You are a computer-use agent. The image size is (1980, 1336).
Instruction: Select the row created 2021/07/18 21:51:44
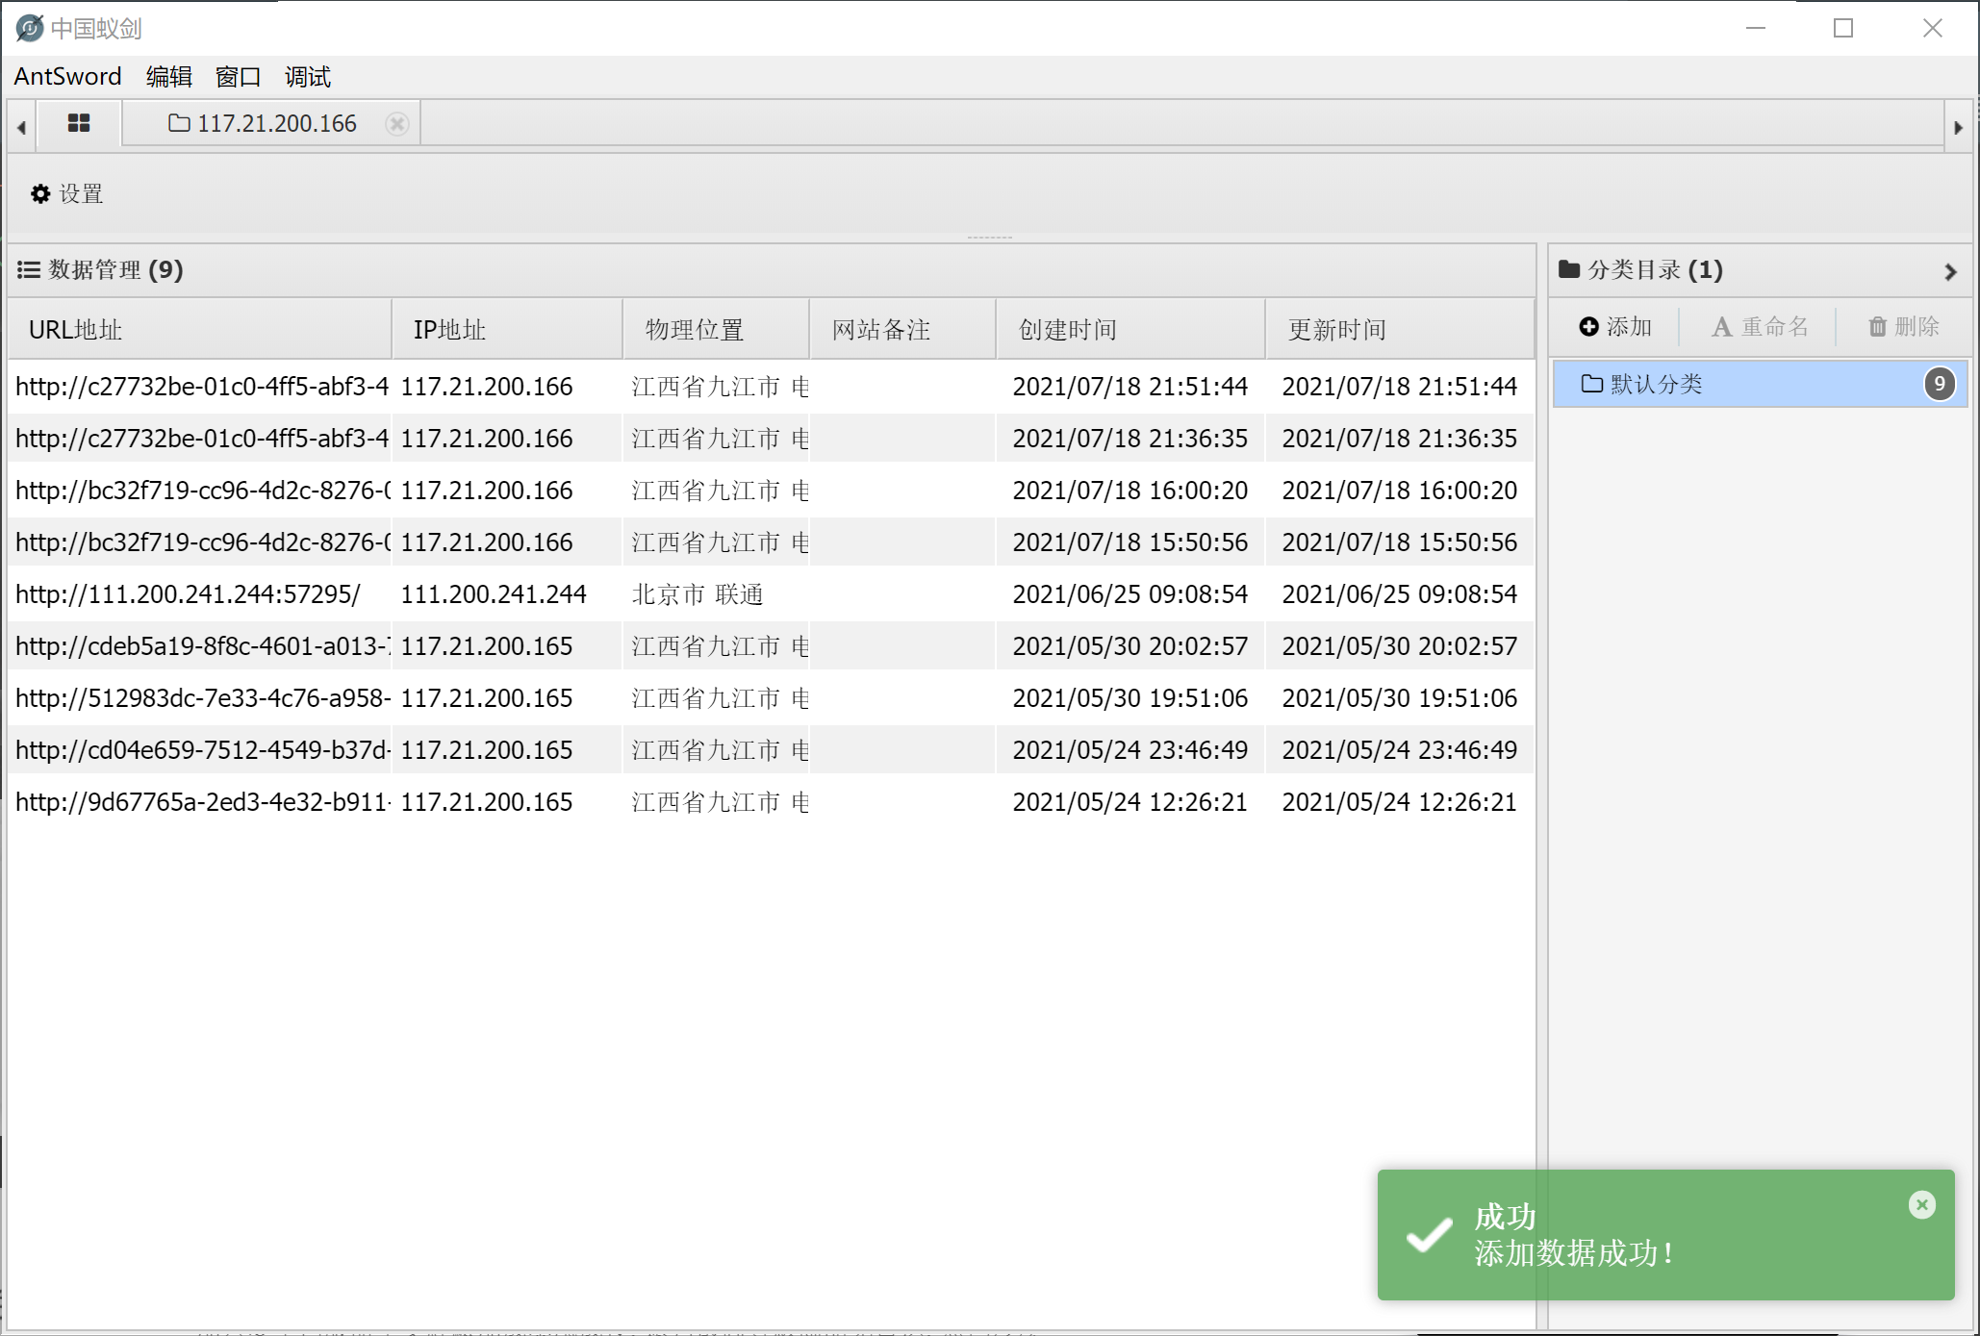pos(772,387)
